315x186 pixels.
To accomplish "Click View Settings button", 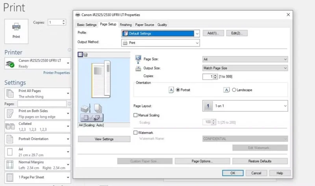I will pyautogui.click(x=104, y=139).
